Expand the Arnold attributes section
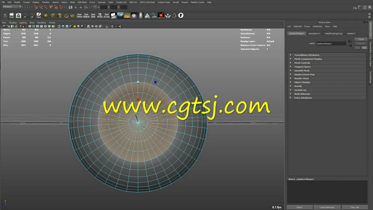Image resolution: width=373 pixels, height=210 pixels. coord(327,86)
